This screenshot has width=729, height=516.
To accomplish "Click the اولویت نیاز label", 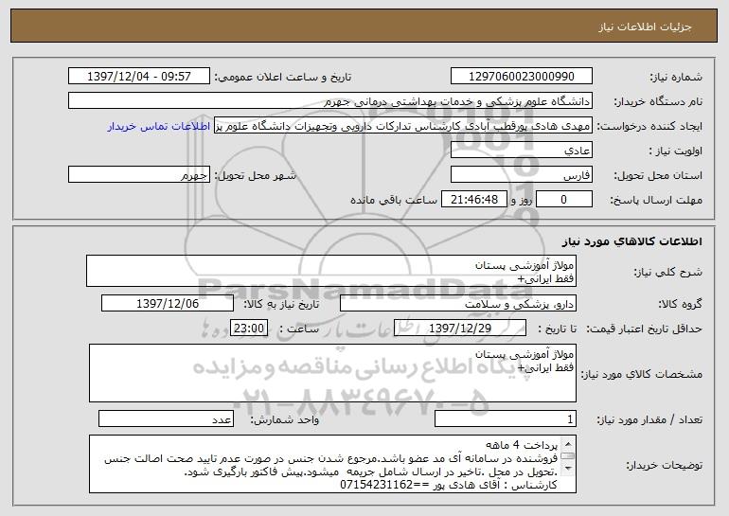I will tap(676, 151).
